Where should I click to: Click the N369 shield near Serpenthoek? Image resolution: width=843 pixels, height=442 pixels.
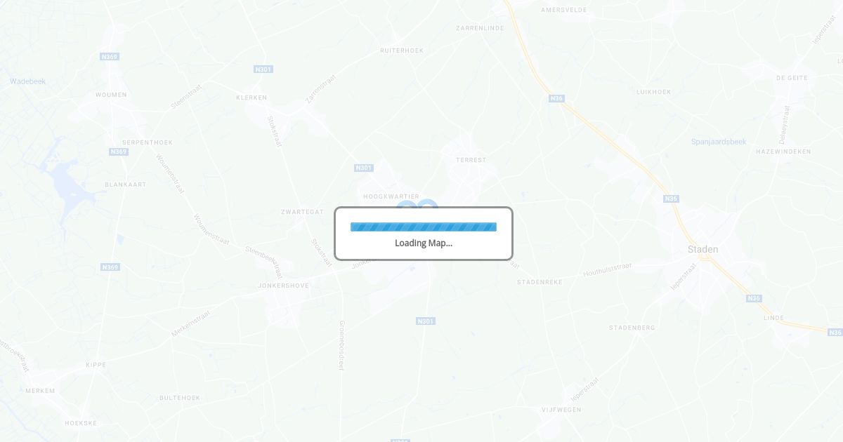[119, 152]
